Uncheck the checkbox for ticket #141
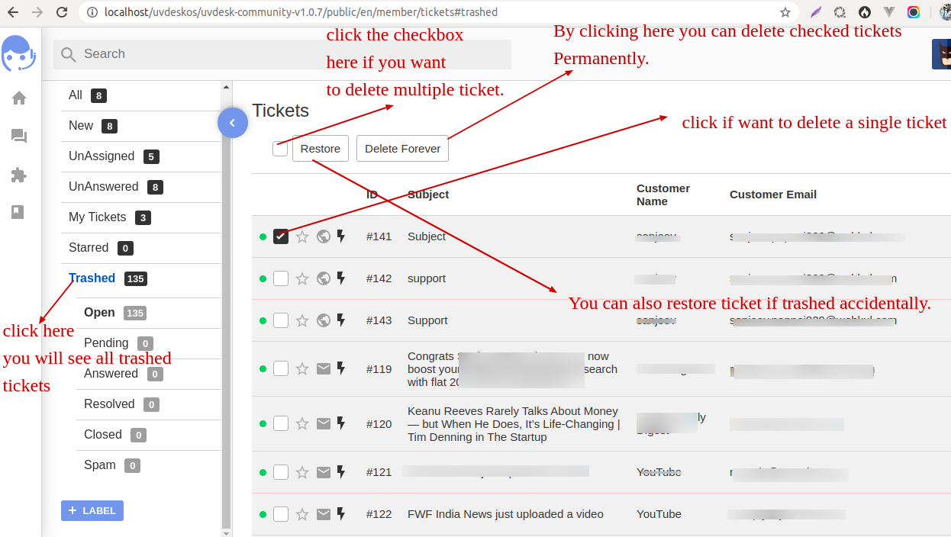 pos(281,236)
